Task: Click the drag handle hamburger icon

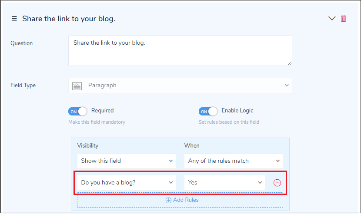Action: click(14, 19)
